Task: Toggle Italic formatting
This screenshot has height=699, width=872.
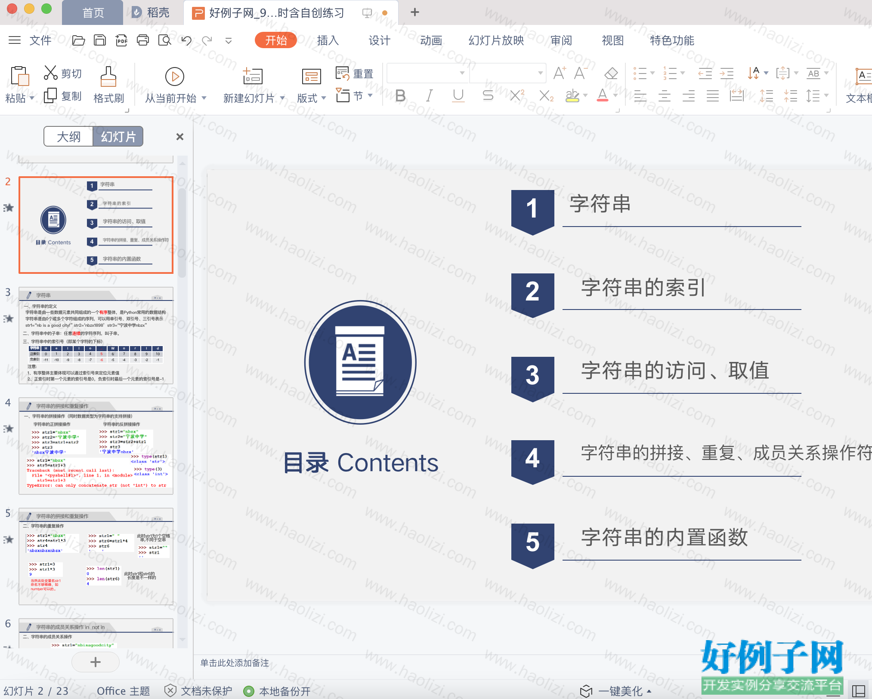Action: click(x=429, y=95)
